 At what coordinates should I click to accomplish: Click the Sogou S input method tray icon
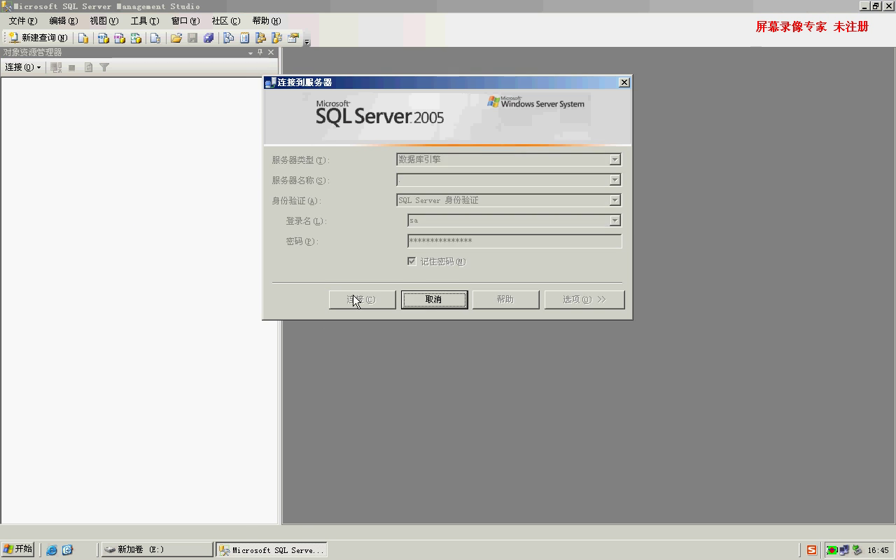point(811,550)
